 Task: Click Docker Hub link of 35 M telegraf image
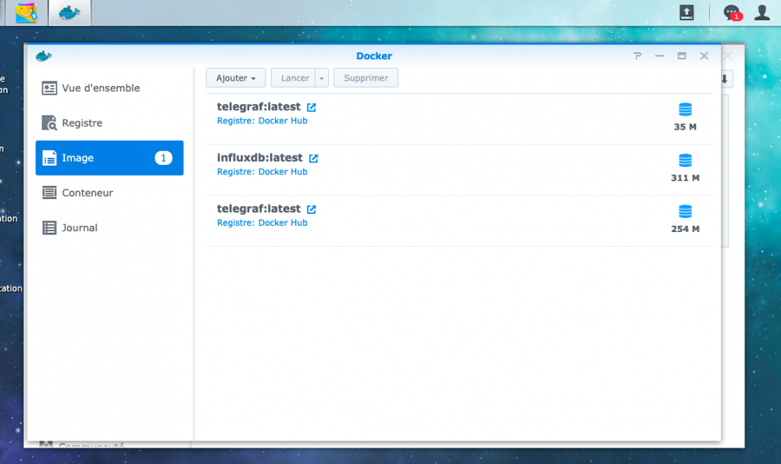[283, 120]
